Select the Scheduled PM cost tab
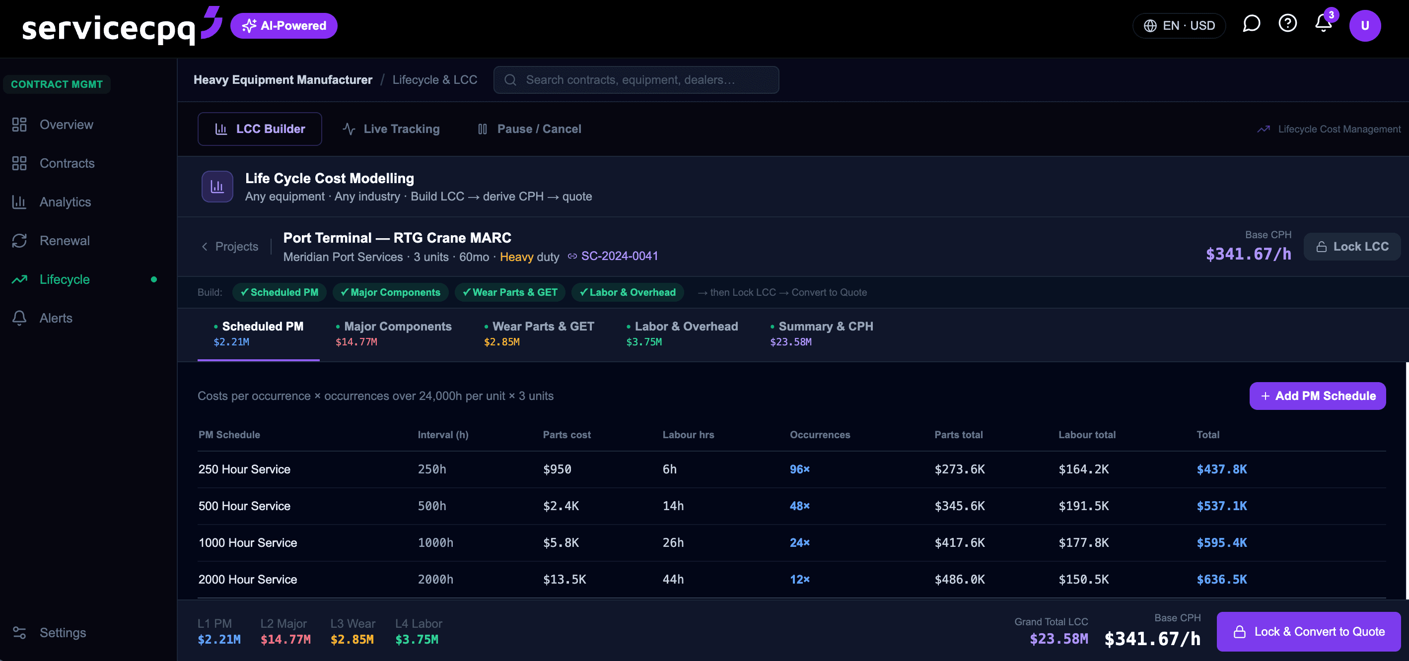 pyautogui.click(x=258, y=333)
